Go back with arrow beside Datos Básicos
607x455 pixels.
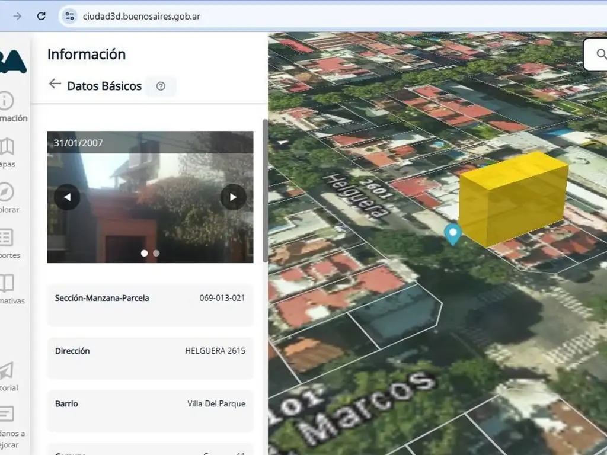click(55, 84)
